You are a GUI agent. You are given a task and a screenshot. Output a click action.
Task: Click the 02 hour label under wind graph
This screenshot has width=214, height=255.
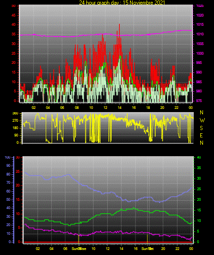[x=34, y=108]
